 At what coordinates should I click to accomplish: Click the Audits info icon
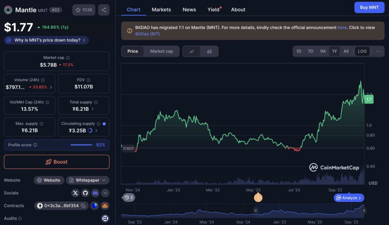click(20, 218)
